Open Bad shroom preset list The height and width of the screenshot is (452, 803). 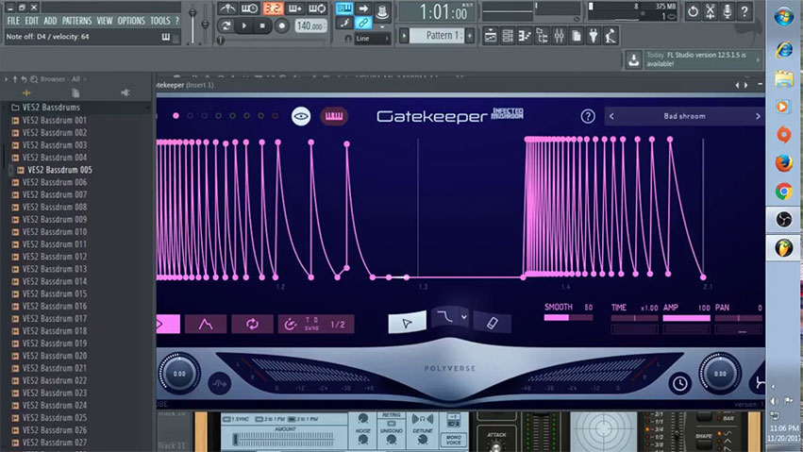click(685, 116)
